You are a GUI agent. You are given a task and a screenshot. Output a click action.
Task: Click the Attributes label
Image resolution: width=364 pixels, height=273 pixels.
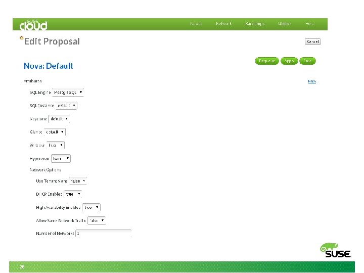pos(32,81)
